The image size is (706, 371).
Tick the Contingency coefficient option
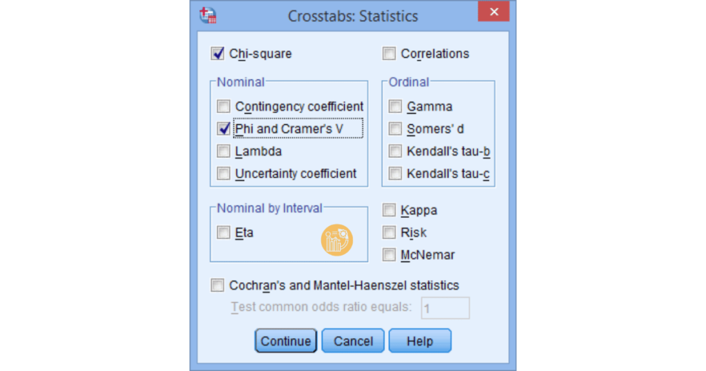pos(223,106)
